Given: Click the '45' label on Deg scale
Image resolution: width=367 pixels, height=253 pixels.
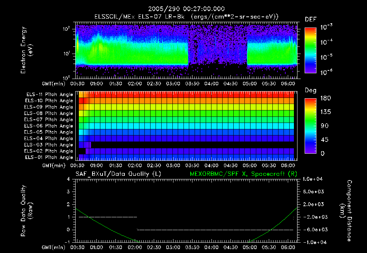Looking at the screenshot, I should (x=325, y=140).
